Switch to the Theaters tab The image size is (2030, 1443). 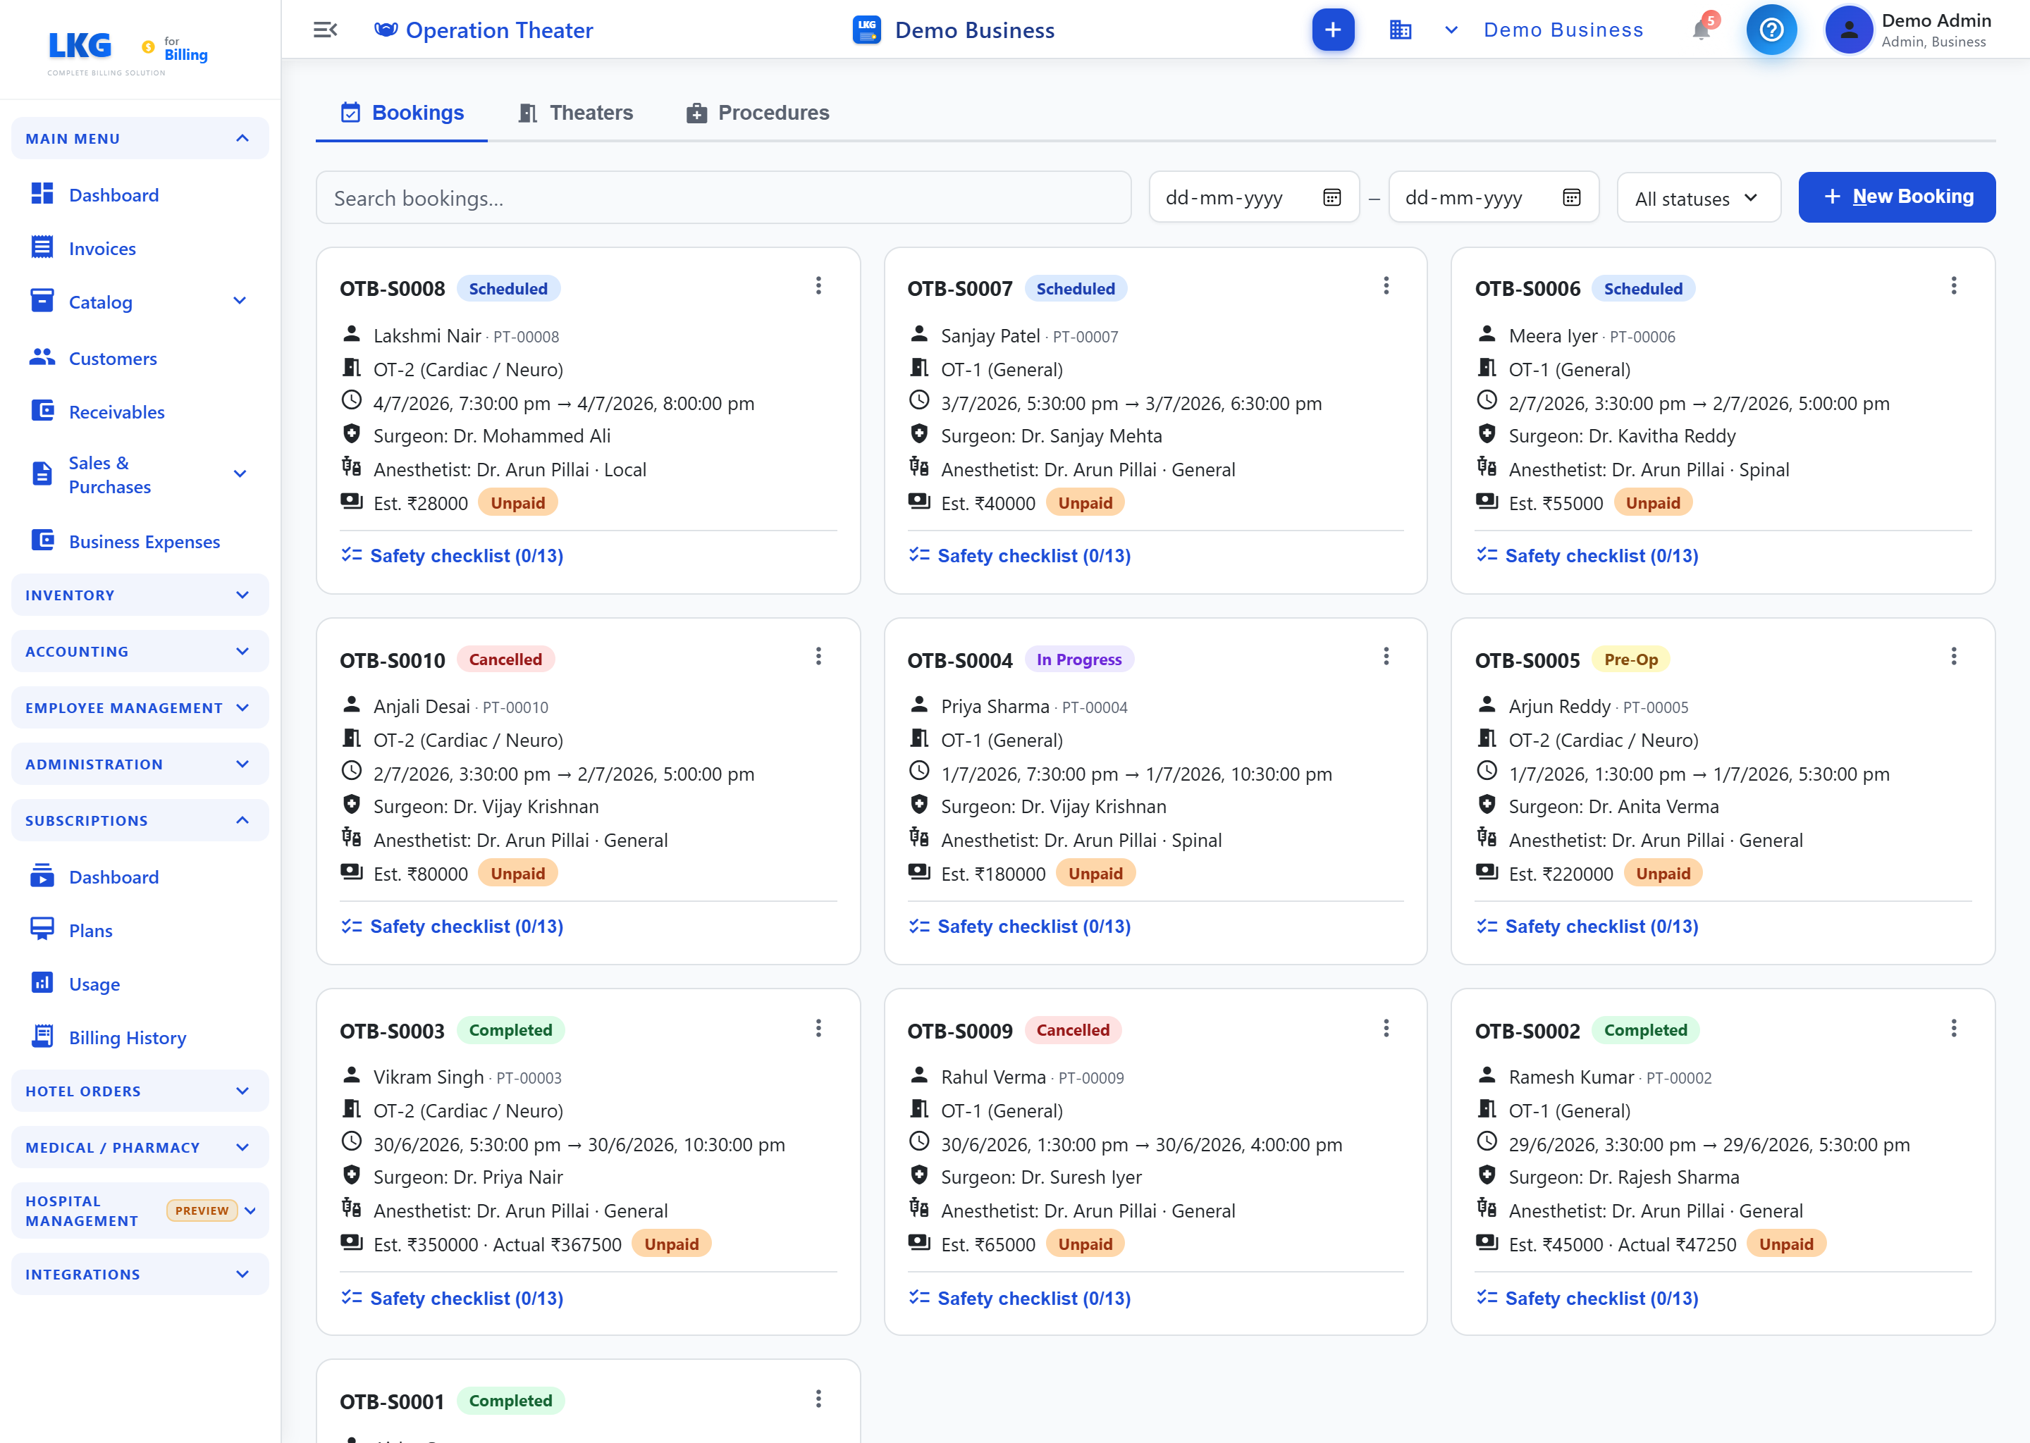point(575,113)
